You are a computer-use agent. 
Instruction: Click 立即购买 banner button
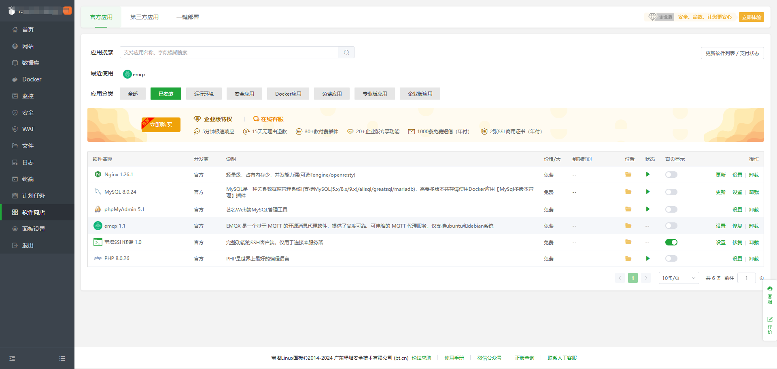tap(161, 125)
